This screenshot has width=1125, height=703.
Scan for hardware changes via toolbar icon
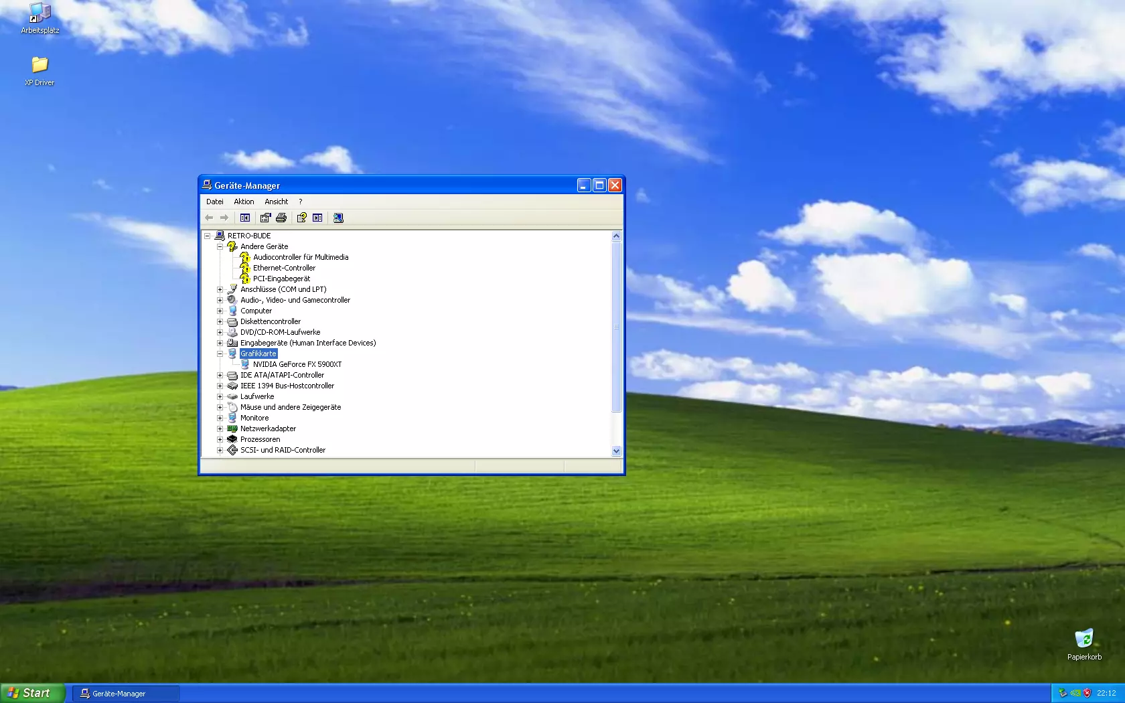click(338, 218)
